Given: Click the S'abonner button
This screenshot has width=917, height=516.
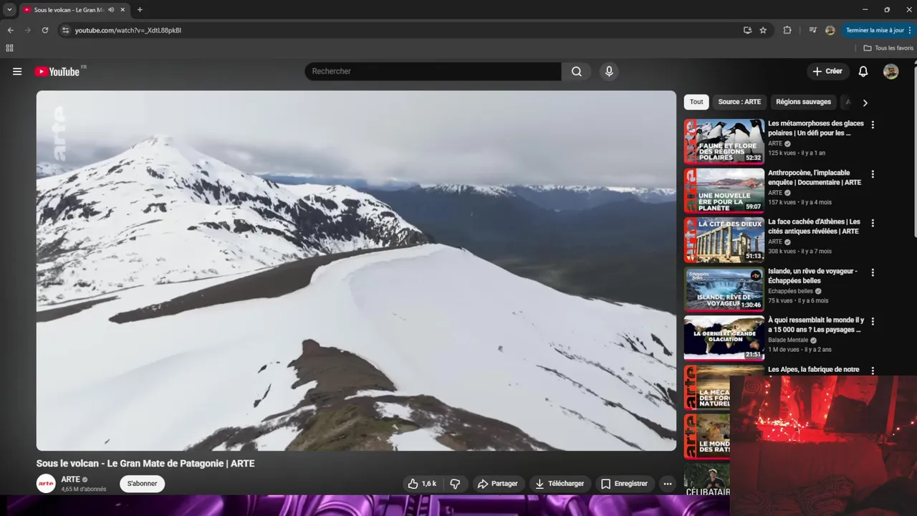Looking at the screenshot, I should coord(142,484).
